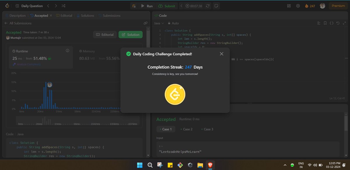Image resolution: width=350 pixels, height=170 pixels.
Task: Close the Accepted tab
Action: (x=51, y=16)
